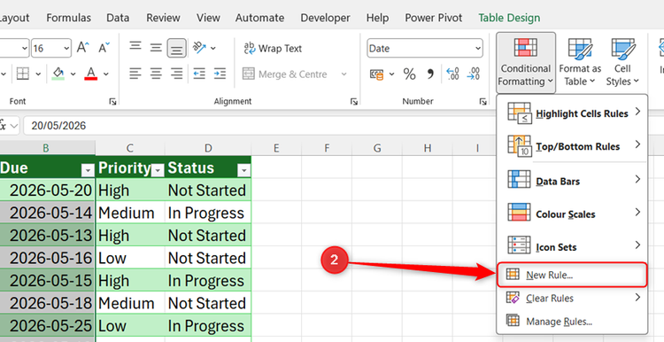Click the Wrap Text button
The image size is (664, 342).
[x=273, y=49]
